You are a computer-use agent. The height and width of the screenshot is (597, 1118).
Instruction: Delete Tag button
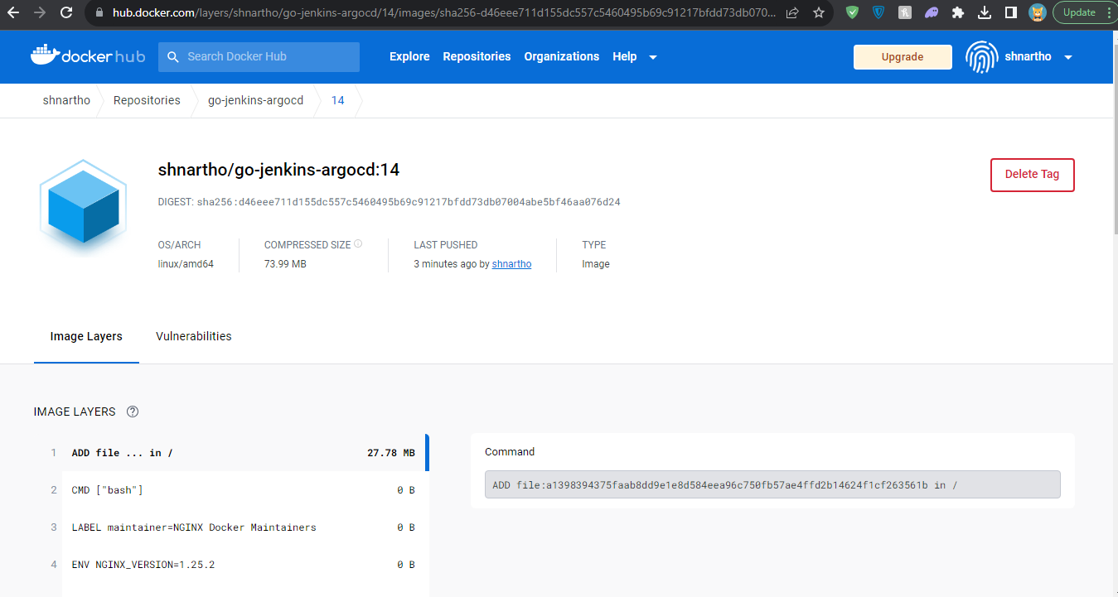coord(1032,175)
